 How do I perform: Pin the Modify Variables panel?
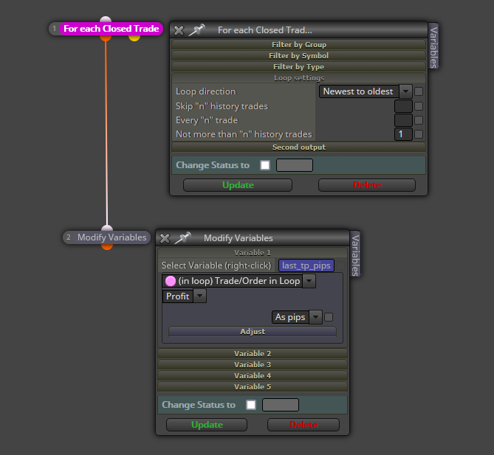coord(182,238)
